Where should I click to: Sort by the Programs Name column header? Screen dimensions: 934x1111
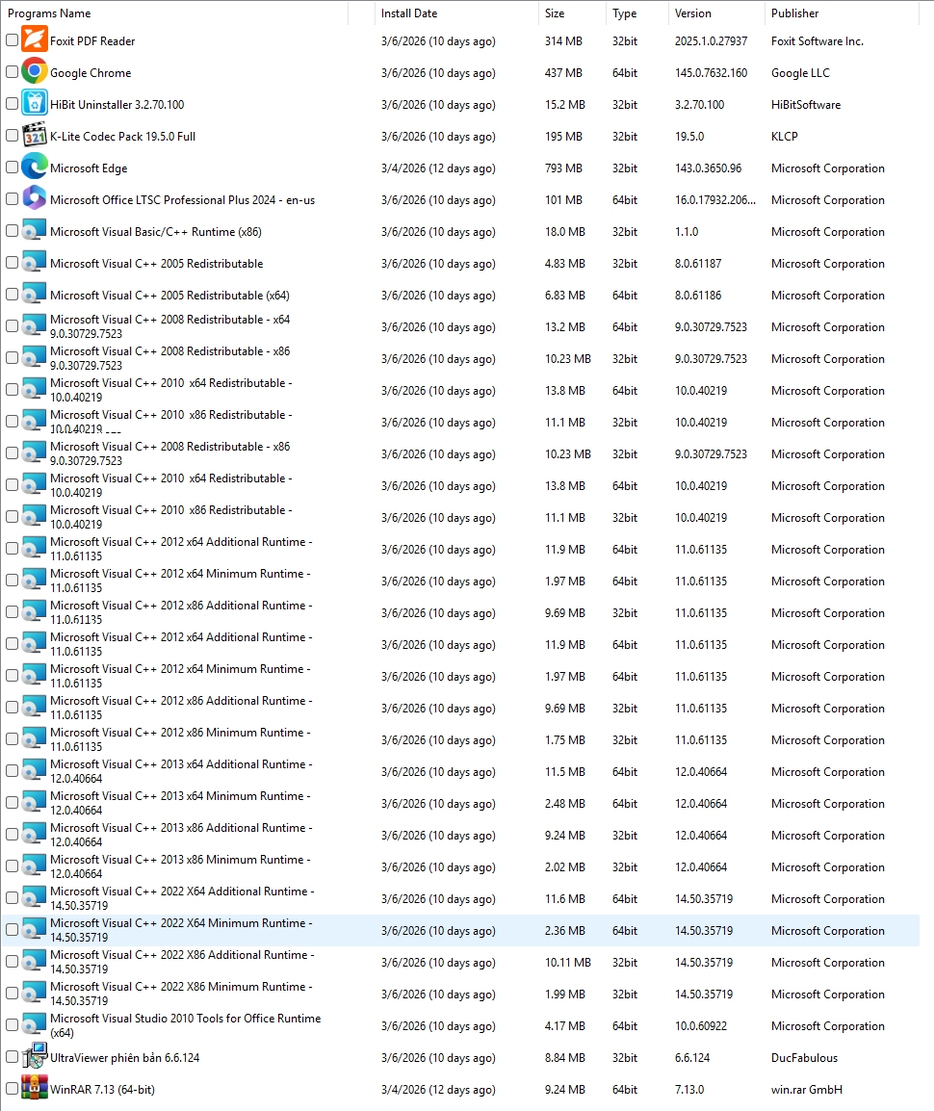point(49,13)
